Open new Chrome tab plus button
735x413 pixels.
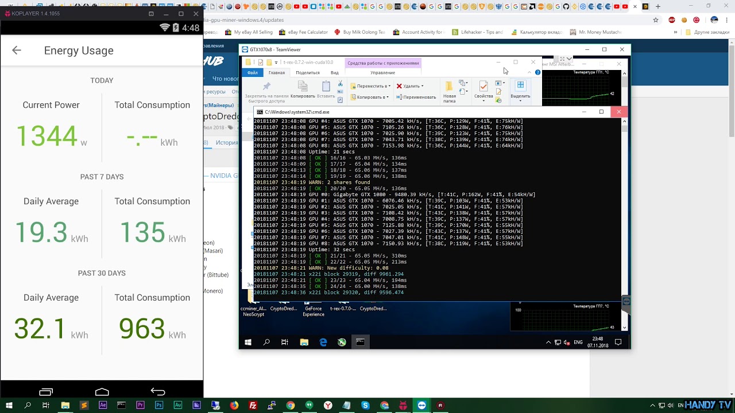[658, 6]
